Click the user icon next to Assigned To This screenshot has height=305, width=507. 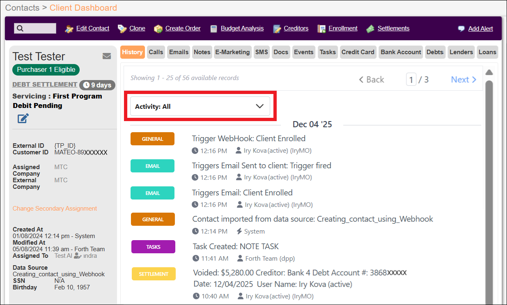tap(78, 256)
